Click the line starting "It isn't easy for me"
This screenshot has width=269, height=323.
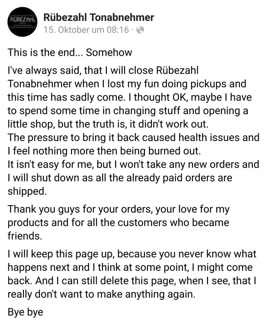point(133,165)
